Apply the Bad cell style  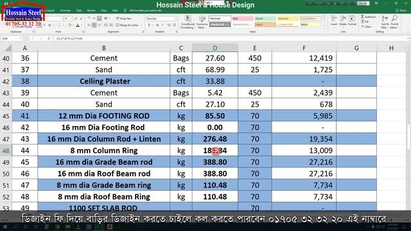243,19
